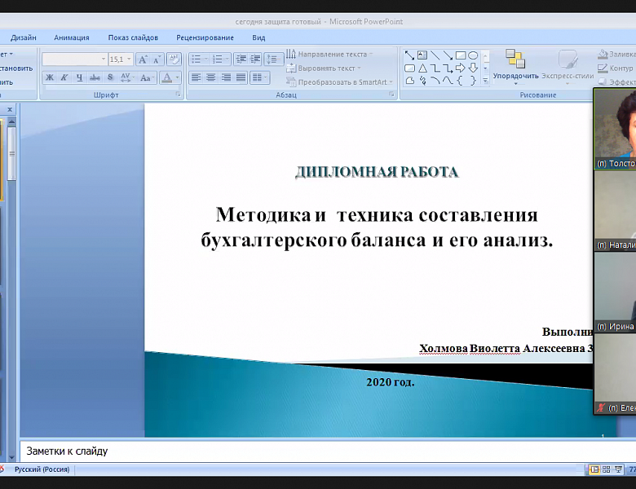
Task: Open font color dropdown arrow
Action: click(177, 77)
